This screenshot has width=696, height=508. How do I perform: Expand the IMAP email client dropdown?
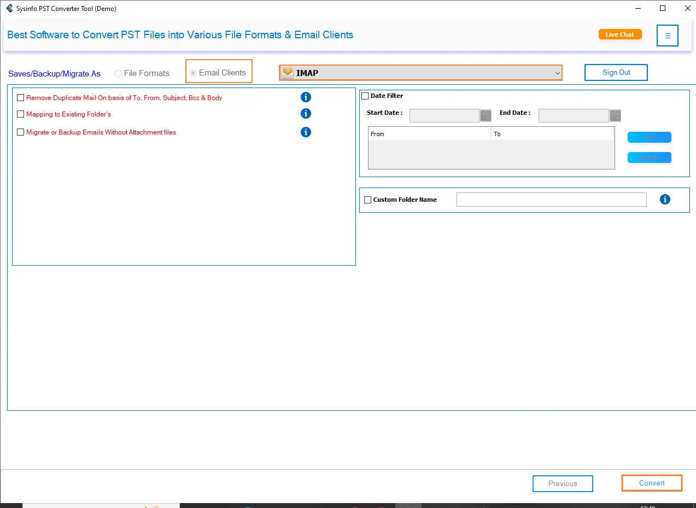(x=420, y=73)
